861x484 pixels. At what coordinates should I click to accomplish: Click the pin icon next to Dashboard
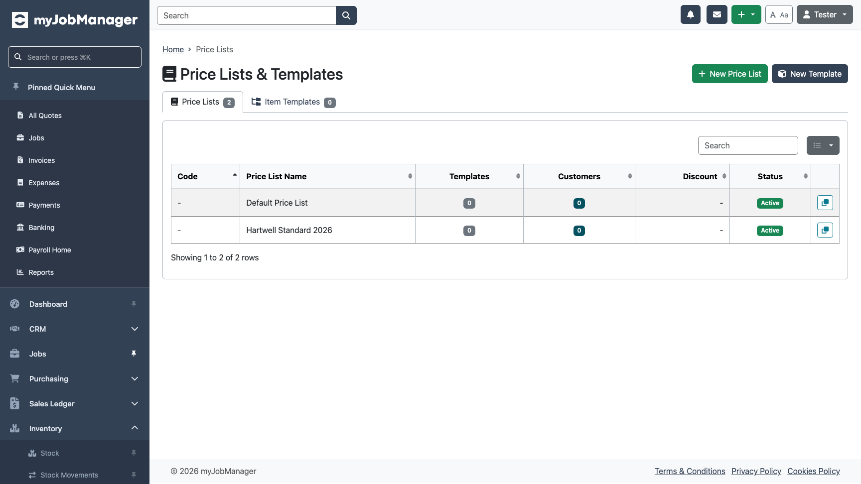pos(134,304)
